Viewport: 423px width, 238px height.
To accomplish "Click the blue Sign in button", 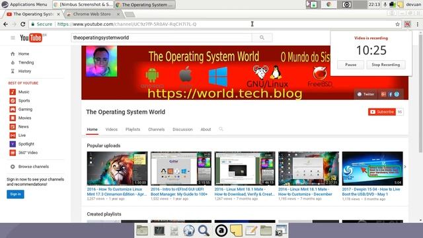I will (x=15, y=194).
